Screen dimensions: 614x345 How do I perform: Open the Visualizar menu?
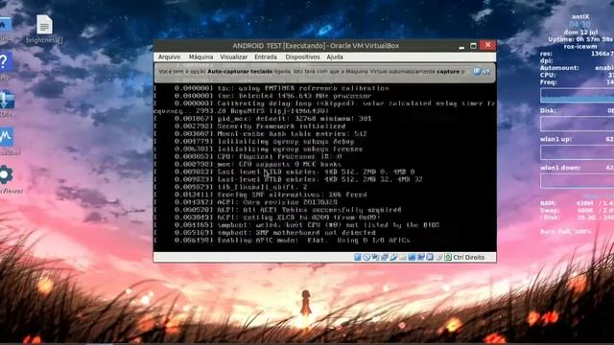tap(234, 57)
